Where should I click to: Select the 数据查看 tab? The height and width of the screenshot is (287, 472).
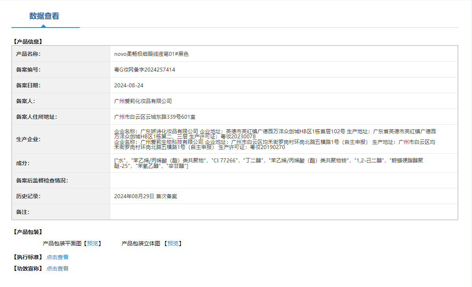tap(44, 16)
